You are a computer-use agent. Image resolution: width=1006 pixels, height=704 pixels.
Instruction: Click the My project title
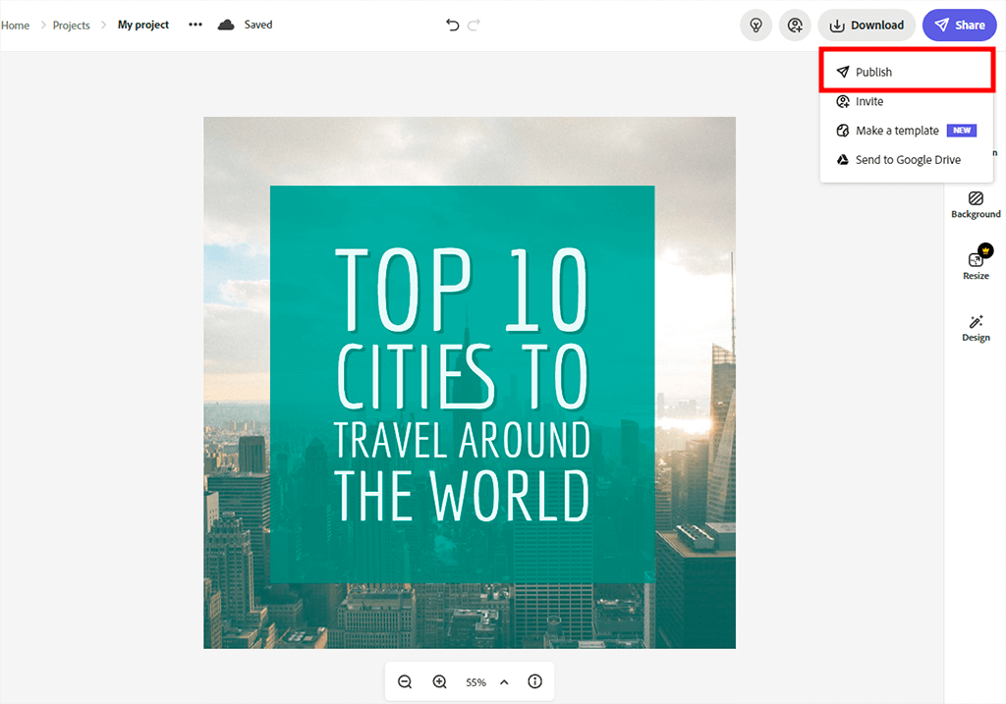pyautogui.click(x=143, y=25)
